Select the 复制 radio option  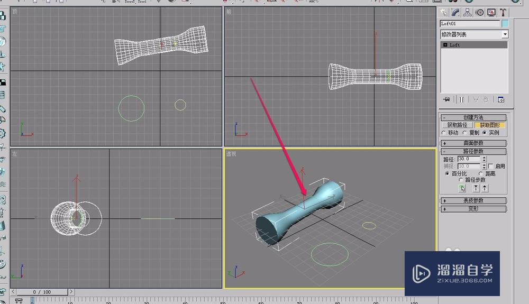pos(464,133)
